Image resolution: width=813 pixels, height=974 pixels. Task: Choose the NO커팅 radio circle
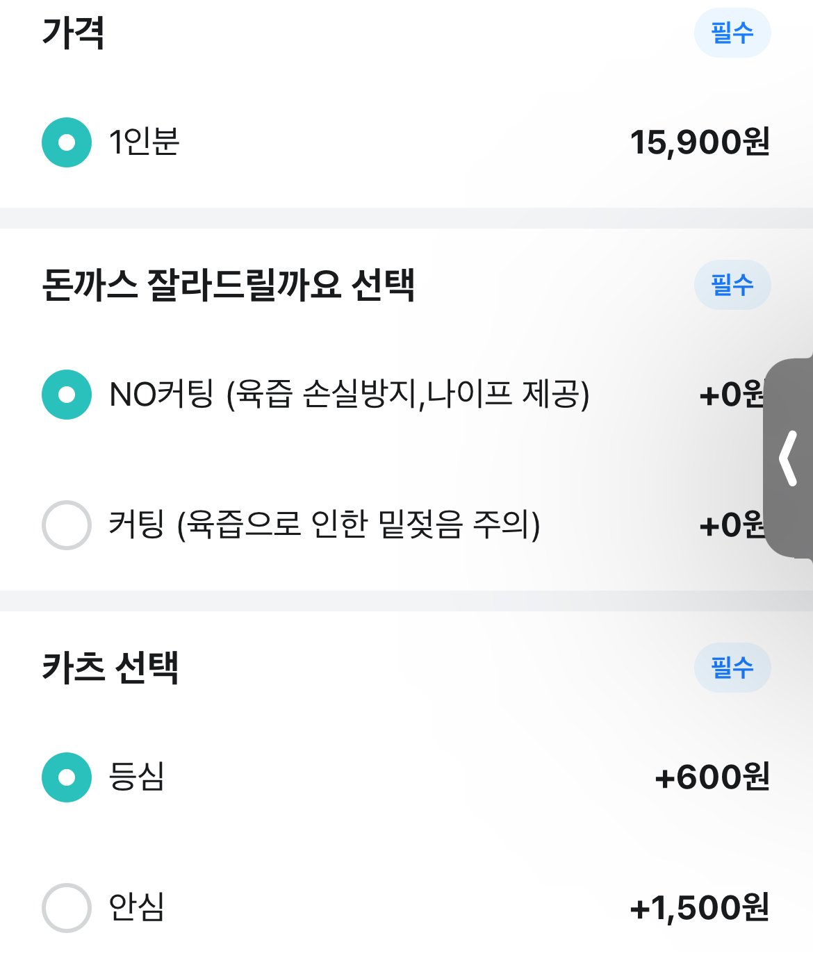point(67,395)
